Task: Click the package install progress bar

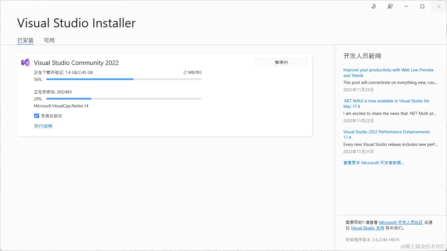Action: 124,99
